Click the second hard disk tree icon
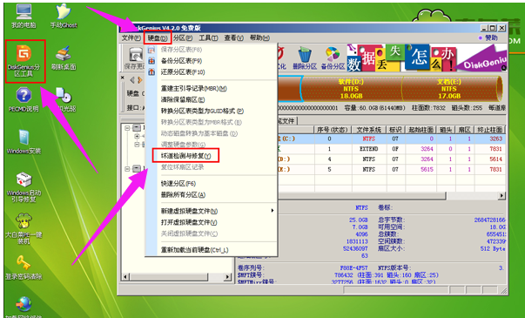525x318 pixels. point(137,168)
